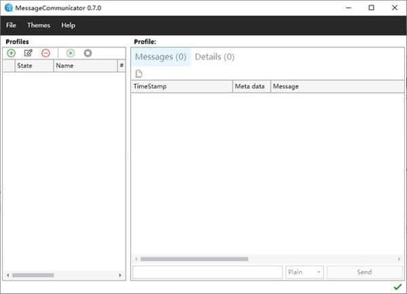Click the green checkmark status icon
The image size is (407, 294).
pyautogui.click(x=398, y=287)
